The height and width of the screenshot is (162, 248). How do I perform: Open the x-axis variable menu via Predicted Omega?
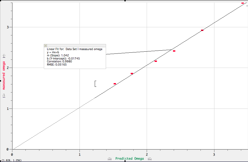(x=130, y=159)
